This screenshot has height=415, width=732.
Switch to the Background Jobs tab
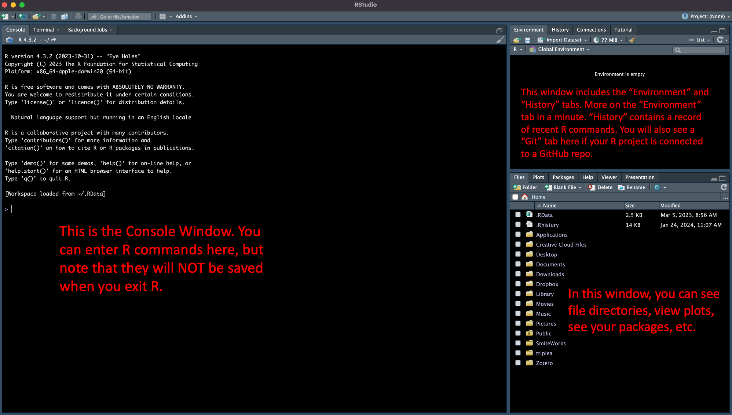pos(87,30)
